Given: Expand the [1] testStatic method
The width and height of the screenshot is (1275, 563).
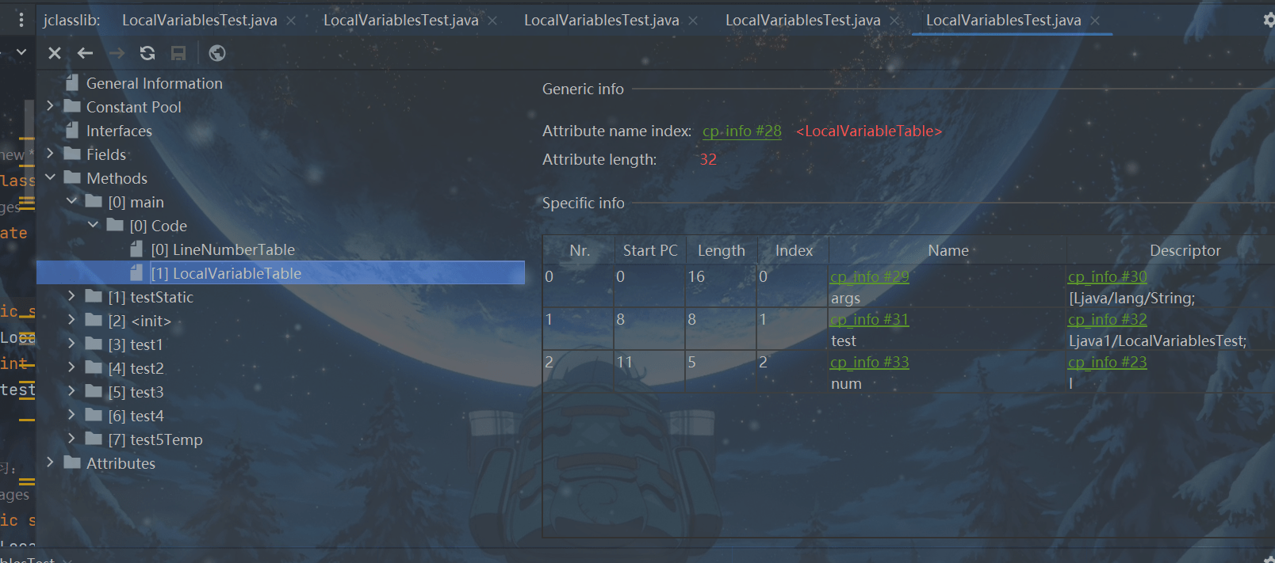Looking at the screenshot, I should point(71,296).
